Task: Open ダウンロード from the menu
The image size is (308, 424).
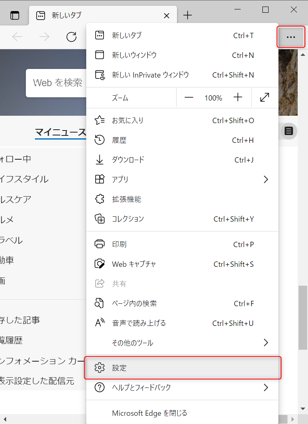Action: pos(182,160)
